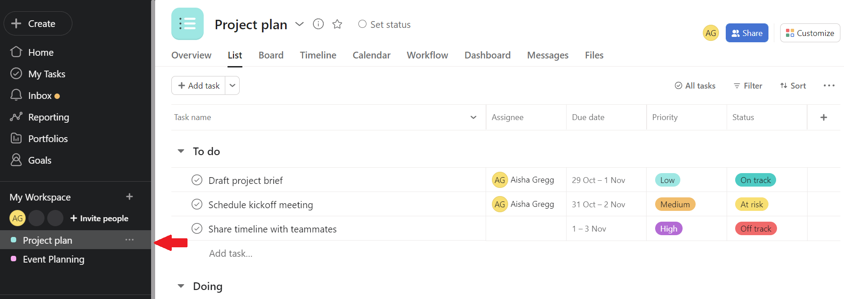This screenshot has height=299, width=844.
Task: Go to Goals in the sidebar
Action: pyautogui.click(x=40, y=161)
